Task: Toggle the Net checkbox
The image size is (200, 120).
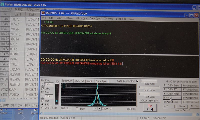Action: click(x=42, y=101)
